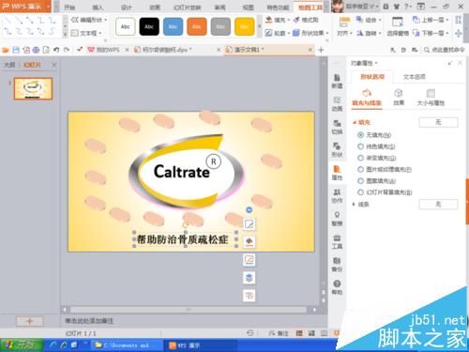Select the 效果 section icon
This screenshot has width=469, height=352.
click(399, 98)
